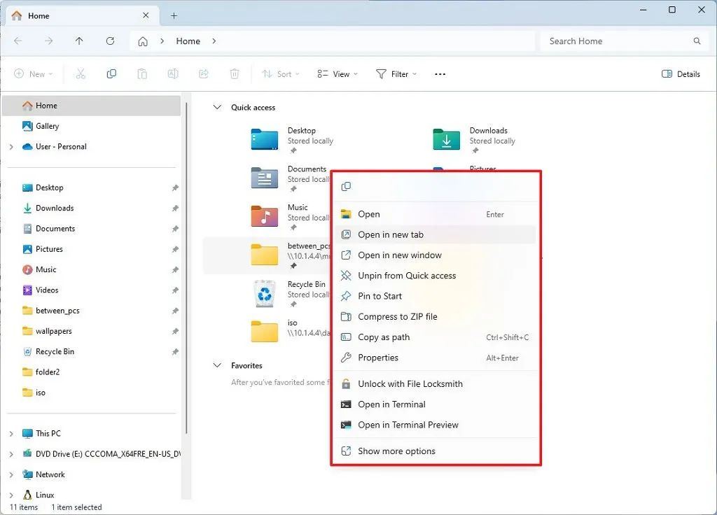
Task: Click the copy icon atop the context menu
Action: tap(346, 187)
